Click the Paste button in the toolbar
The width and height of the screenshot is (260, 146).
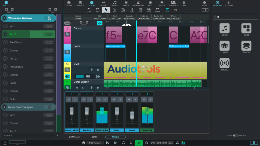(149, 10)
